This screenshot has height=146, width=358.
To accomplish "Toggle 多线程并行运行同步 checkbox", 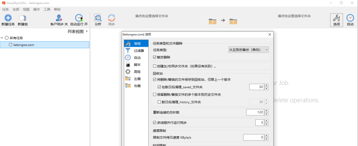I will (155, 123).
